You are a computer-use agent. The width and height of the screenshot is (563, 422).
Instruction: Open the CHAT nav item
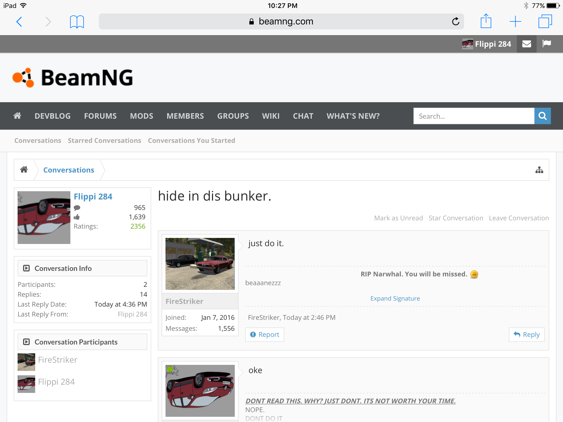pos(303,116)
